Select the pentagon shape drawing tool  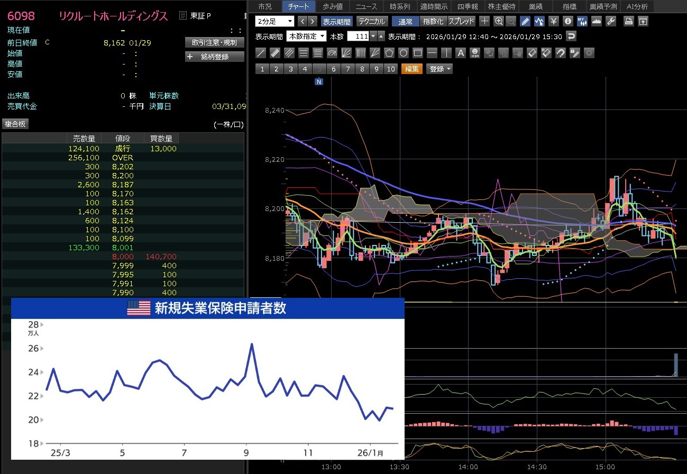point(389,53)
